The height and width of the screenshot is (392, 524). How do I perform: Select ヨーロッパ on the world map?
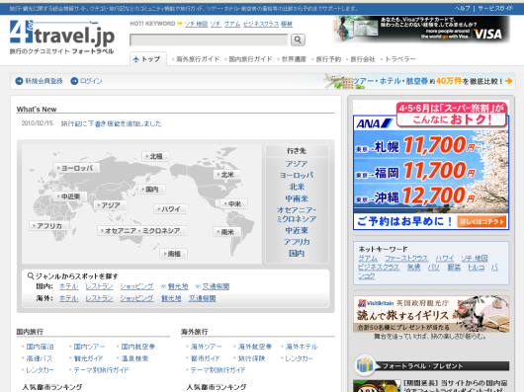coord(76,168)
